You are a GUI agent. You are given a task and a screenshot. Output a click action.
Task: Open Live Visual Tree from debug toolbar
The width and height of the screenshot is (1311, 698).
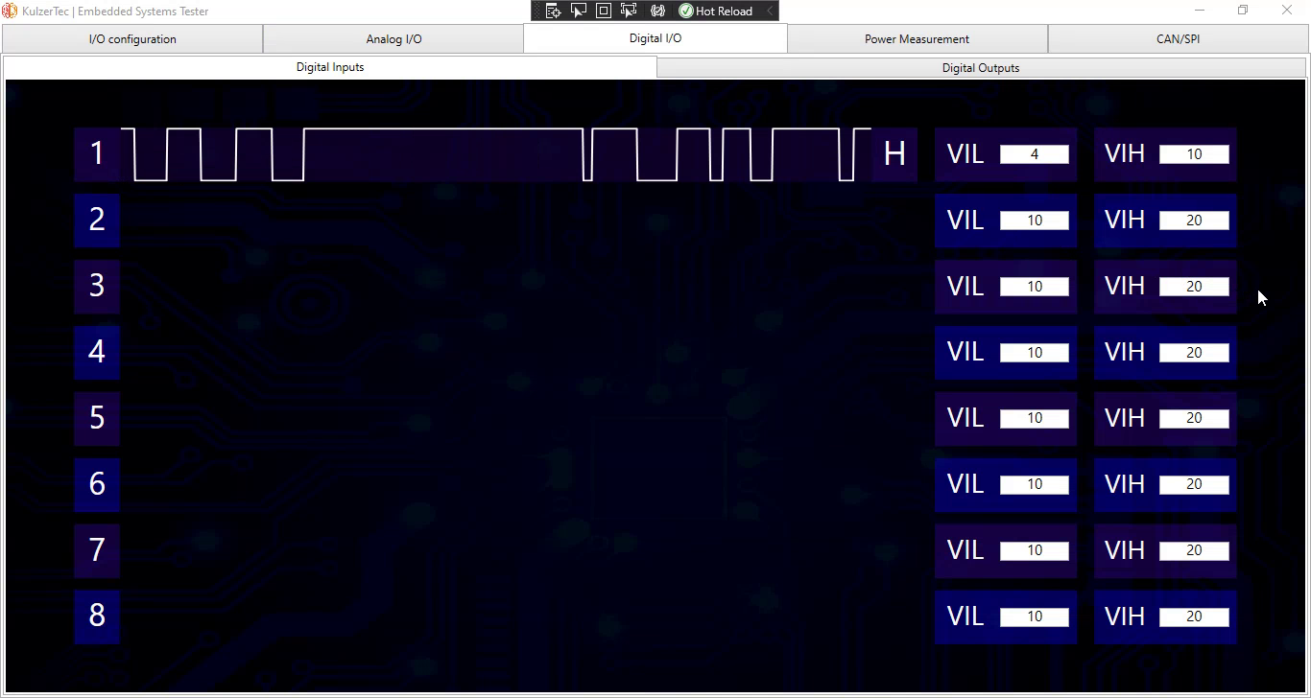click(x=553, y=11)
